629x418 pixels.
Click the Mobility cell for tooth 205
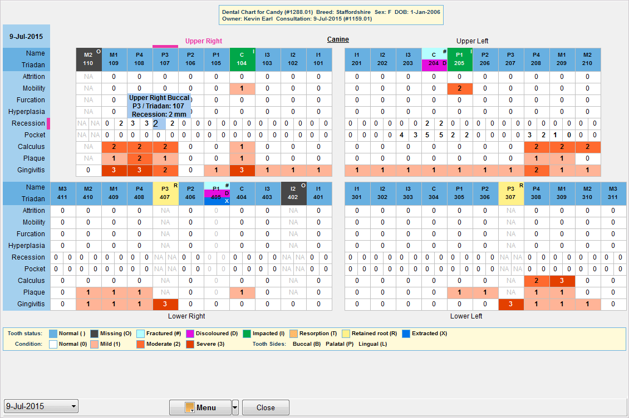tap(459, 88)
